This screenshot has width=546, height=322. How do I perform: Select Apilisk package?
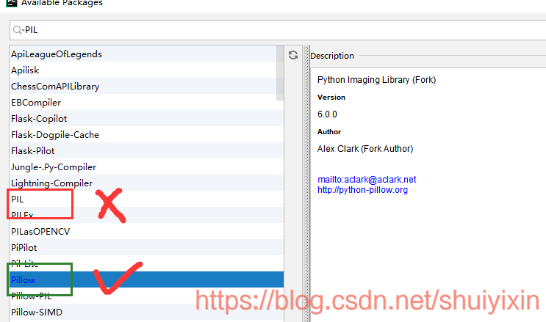click(x=146, y=70)
